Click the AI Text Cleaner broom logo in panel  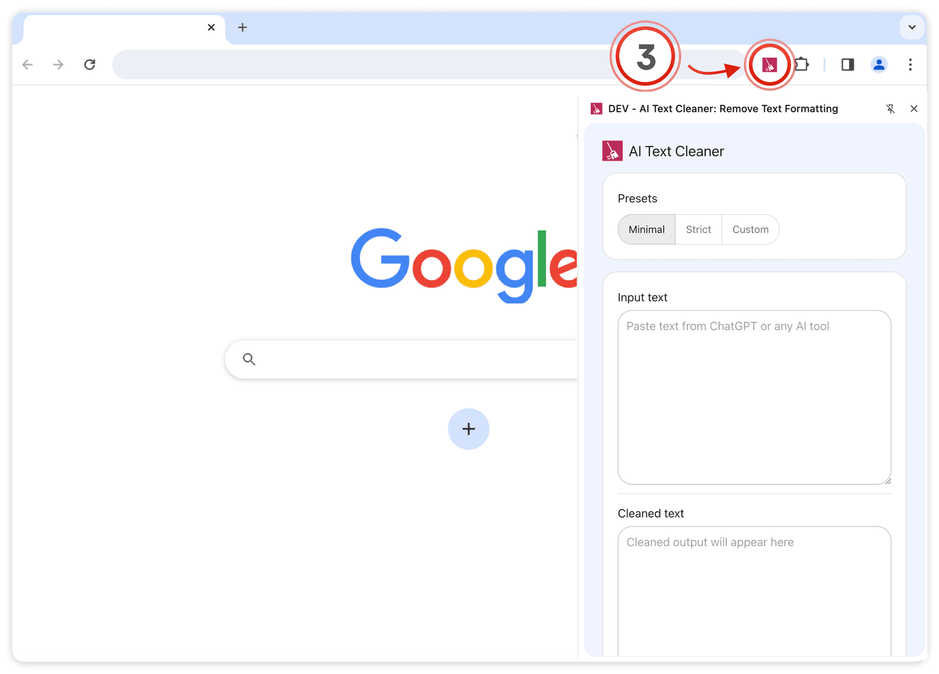click(x=612, y=151)
